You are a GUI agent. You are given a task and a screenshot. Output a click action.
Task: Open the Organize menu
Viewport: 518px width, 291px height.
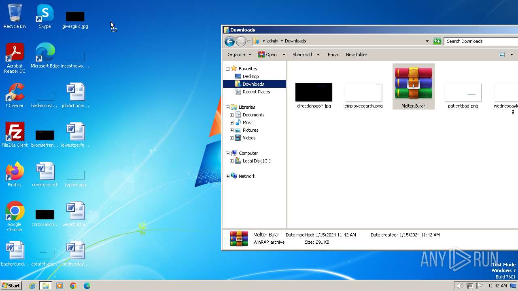[239, 55]
